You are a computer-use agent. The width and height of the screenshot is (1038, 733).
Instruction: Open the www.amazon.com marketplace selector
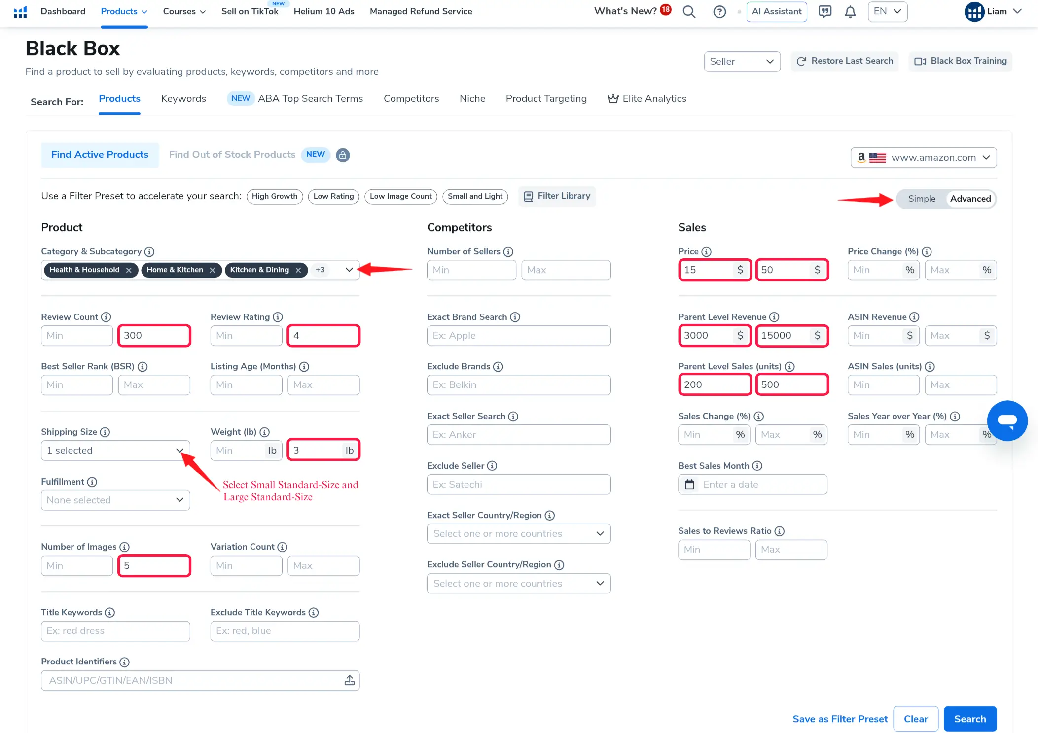923,158
